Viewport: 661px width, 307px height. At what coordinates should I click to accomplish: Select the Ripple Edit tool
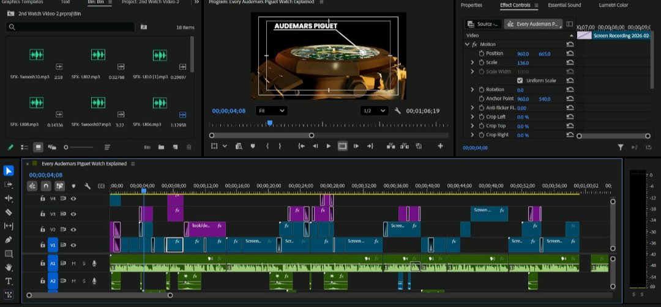[x=9, y=198]
